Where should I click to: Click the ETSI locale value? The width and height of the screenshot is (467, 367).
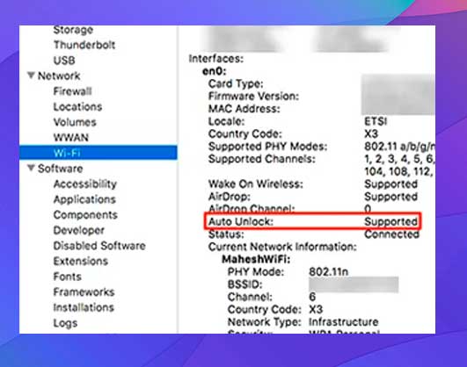(x=376, y=121)
